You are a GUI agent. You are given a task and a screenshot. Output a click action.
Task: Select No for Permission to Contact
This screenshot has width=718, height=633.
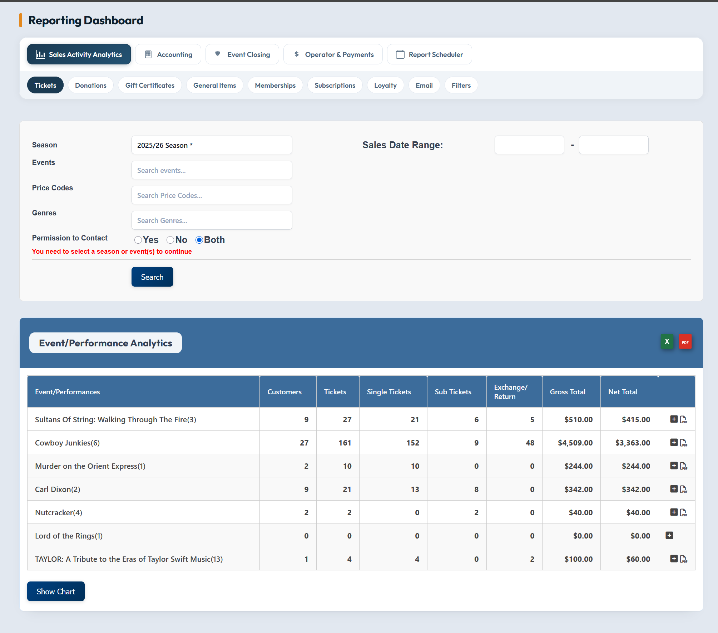click(x=170, y=240)
